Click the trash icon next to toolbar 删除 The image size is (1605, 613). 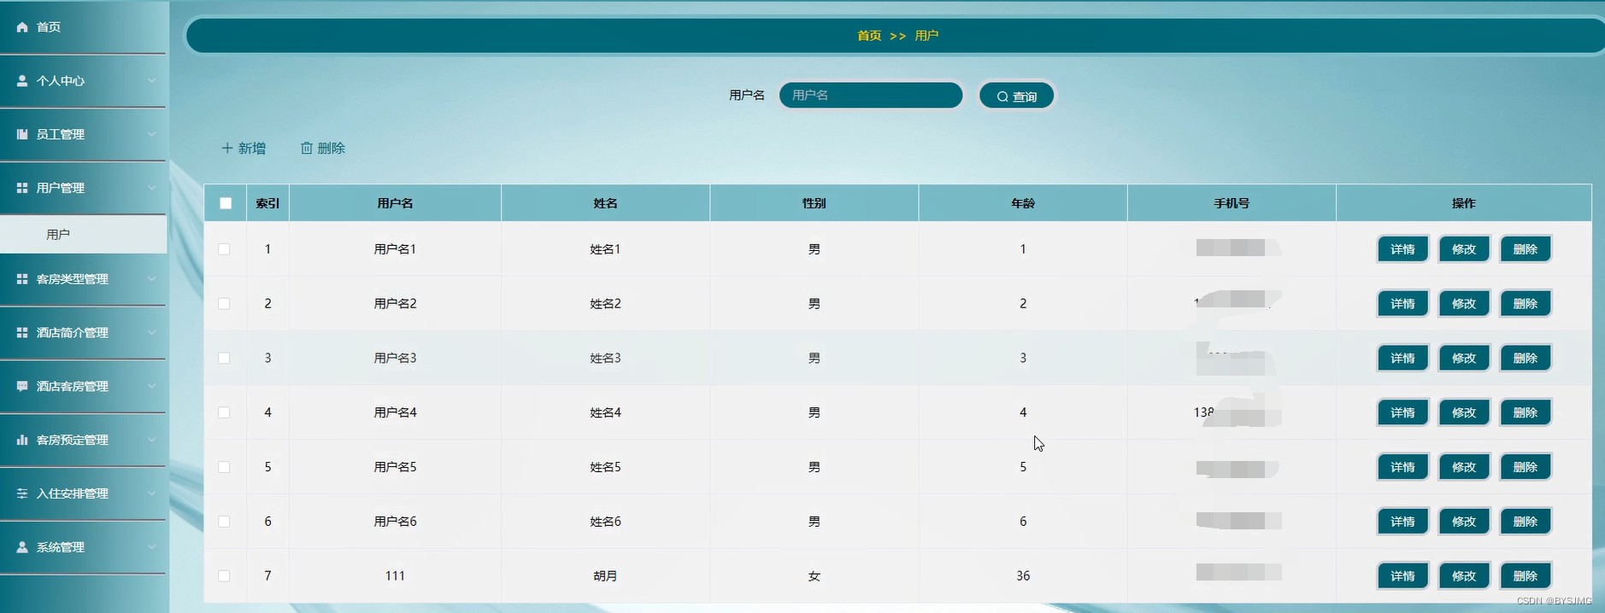click(307, 148)
